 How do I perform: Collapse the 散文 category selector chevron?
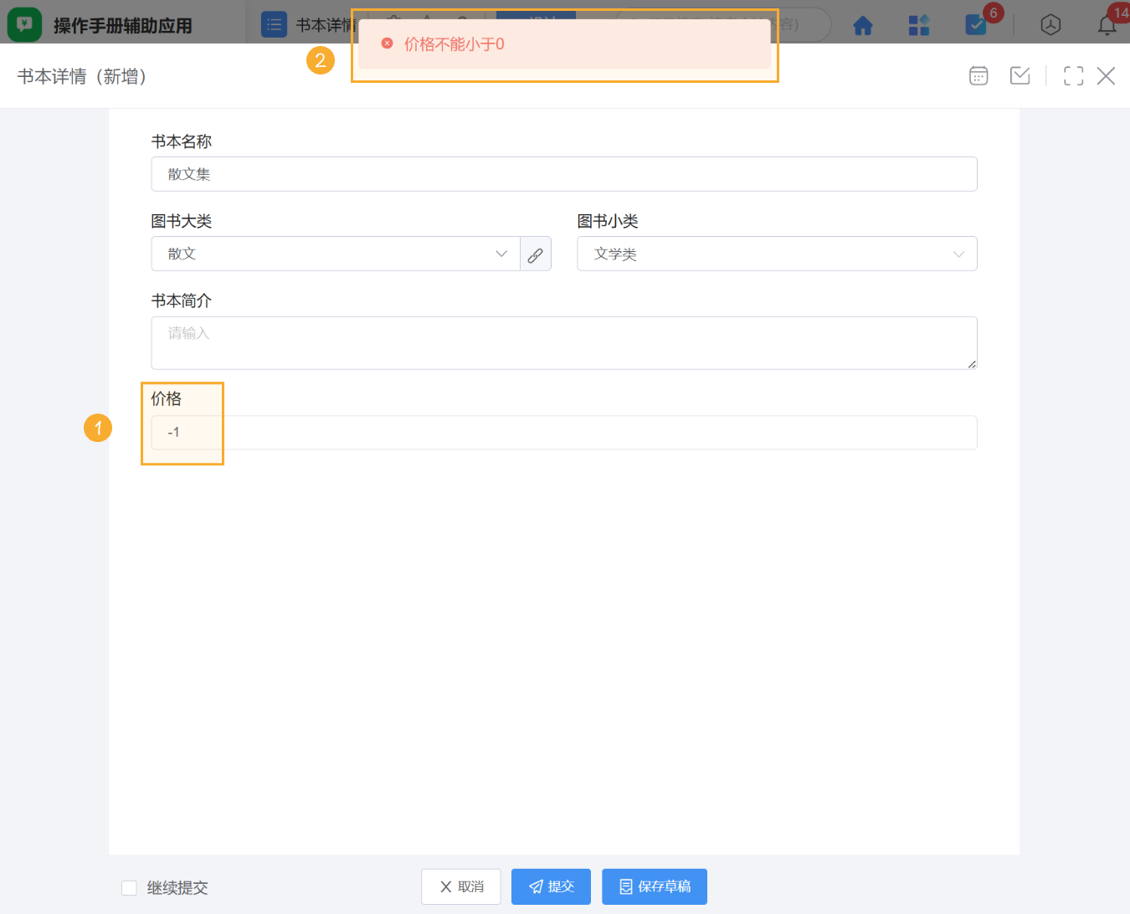point(501,254)
